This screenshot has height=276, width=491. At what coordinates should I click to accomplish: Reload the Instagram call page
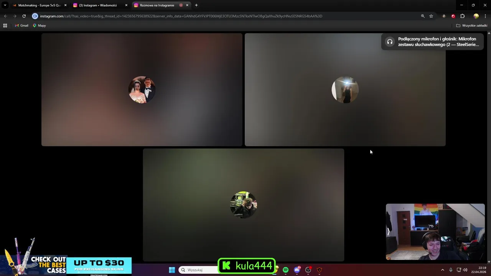[x=24, y=16]
